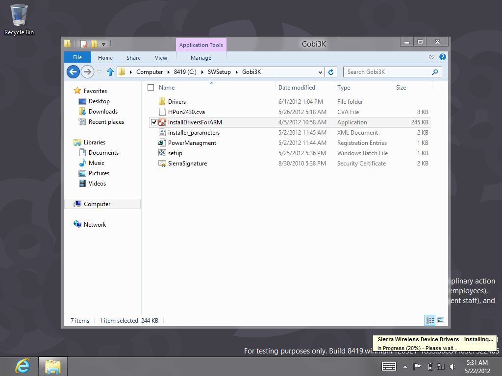The width and height of the screenshot is (502, 376).
Task: Click the Back navigation arrow
Action: click(x=73, y=72)
